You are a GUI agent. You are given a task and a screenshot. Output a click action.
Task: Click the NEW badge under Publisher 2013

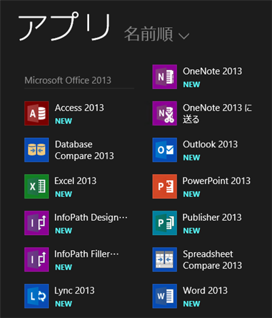[x=192, y=230]
